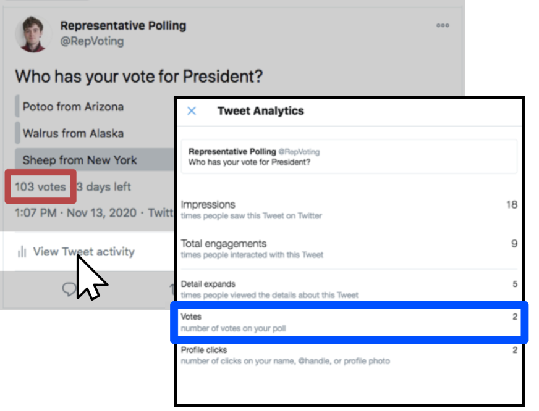Click the 103 votes count
The height and width of the screenshot is (411, 539).
click(40, 186)
